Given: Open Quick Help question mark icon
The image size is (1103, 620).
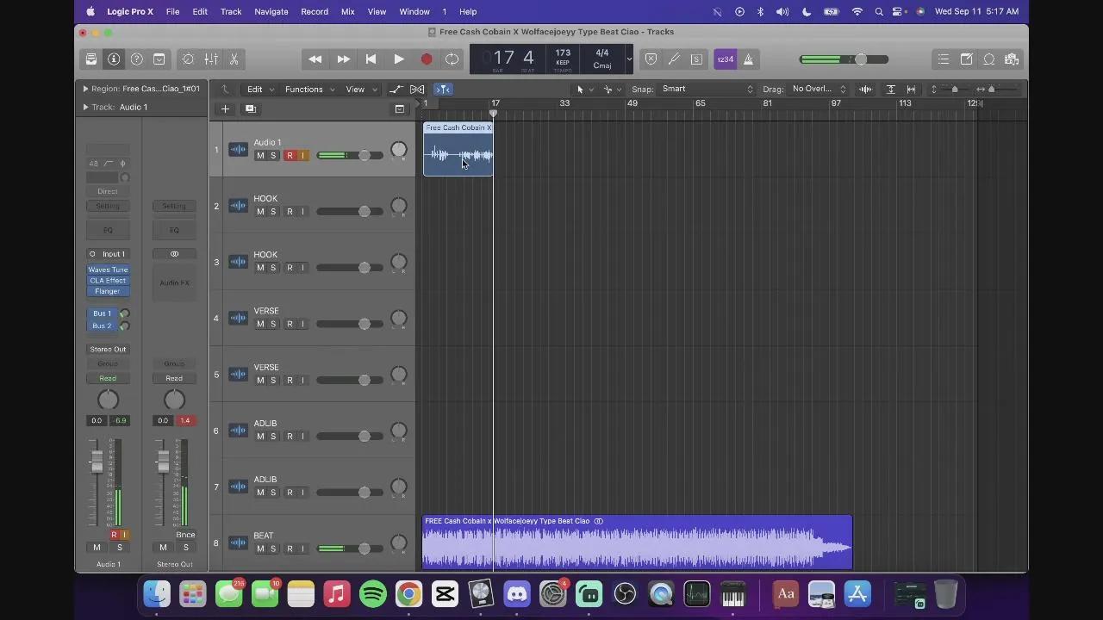Looking at the screenshot, I should (136, 59).
